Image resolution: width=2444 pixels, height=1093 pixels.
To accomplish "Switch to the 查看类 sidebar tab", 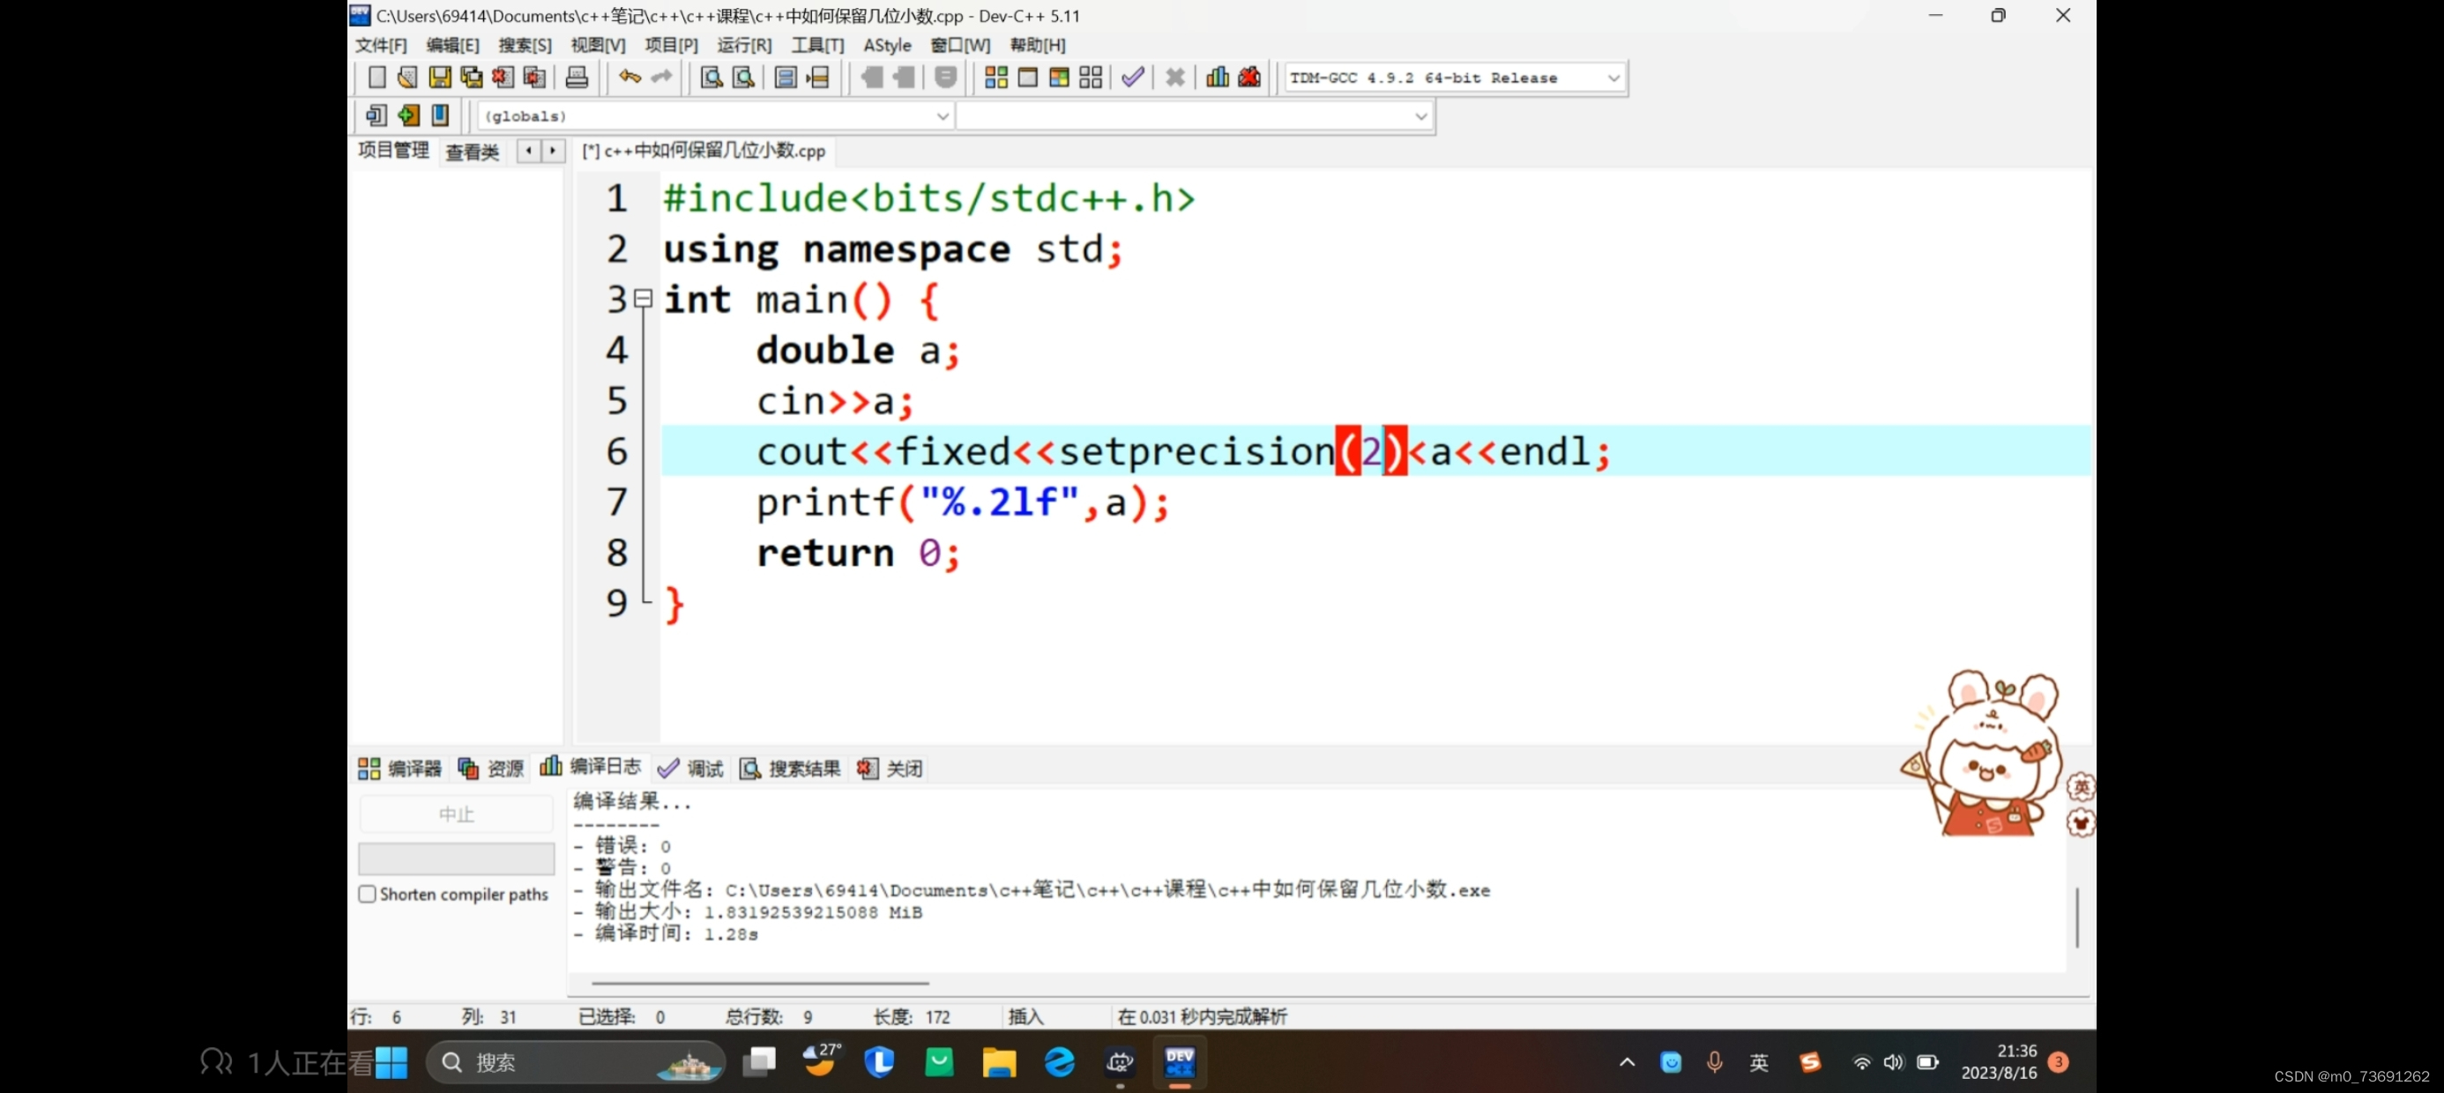I will pos(473,152).
